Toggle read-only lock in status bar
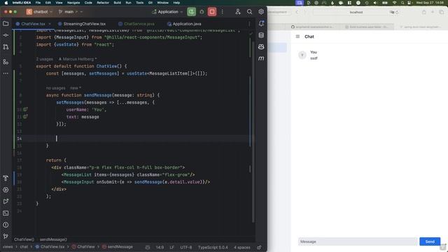 [259, 247]
